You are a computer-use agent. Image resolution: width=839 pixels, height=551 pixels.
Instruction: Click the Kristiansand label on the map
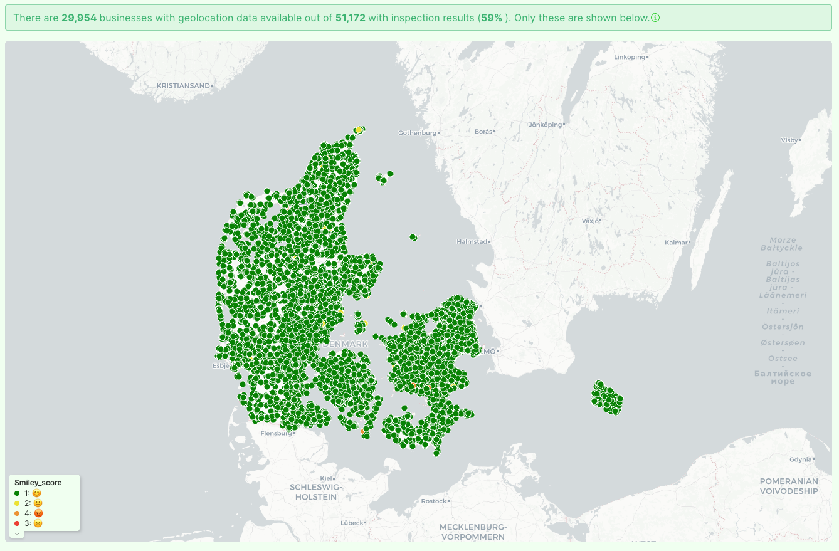point(183,85)
